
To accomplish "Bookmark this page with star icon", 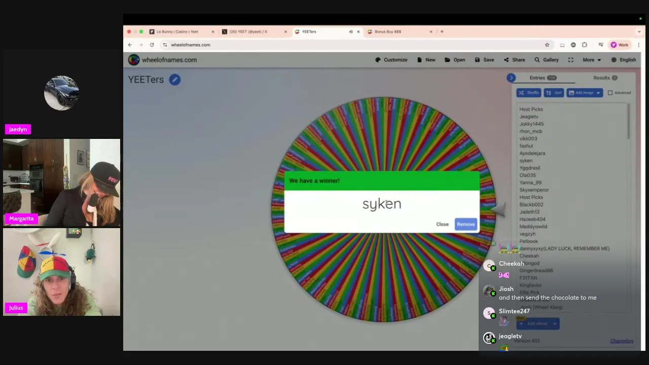I will click(x=547, y=45).
